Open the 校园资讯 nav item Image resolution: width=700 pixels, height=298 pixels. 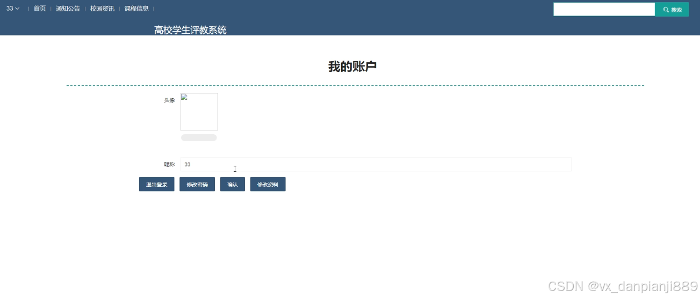[103, 9]
